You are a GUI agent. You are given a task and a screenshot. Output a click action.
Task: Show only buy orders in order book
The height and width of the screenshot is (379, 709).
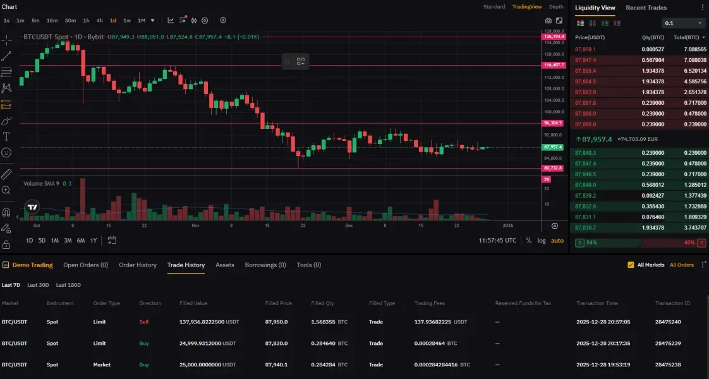click(x=605, y=23)
